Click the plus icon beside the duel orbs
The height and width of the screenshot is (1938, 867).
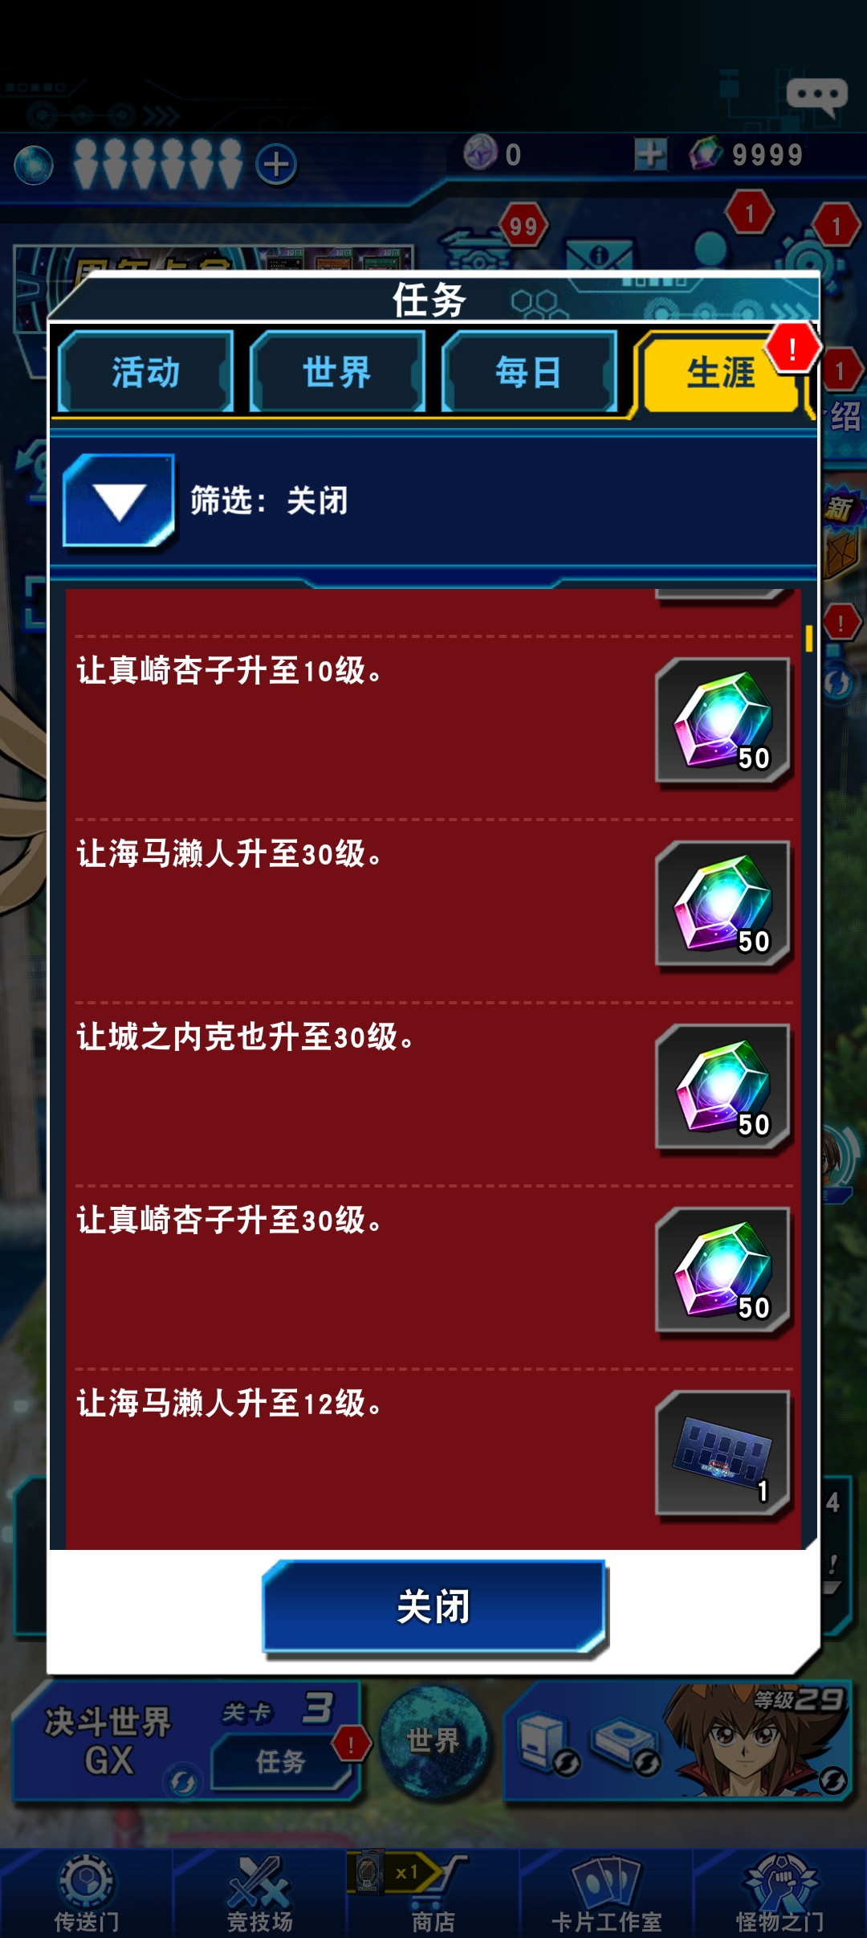click(x=276, y=165)
